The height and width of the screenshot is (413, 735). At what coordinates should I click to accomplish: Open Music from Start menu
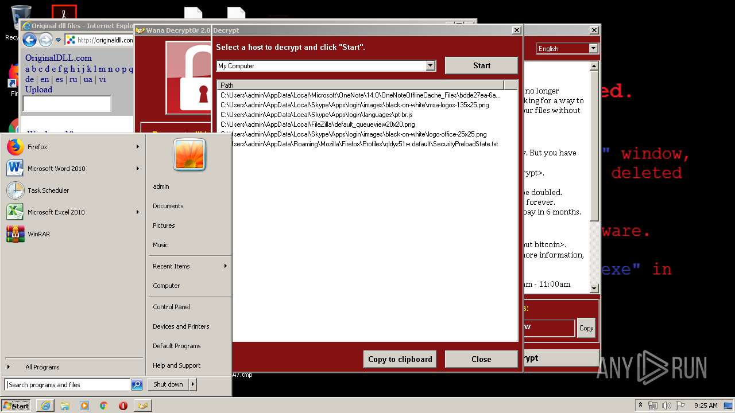[x=160, y=245]
